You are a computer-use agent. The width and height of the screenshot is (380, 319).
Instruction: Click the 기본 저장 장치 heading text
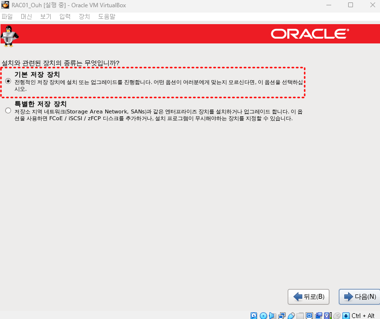[37, 74]
